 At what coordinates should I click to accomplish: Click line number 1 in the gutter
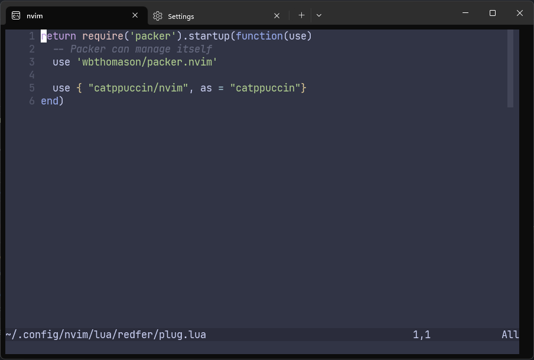32,36
